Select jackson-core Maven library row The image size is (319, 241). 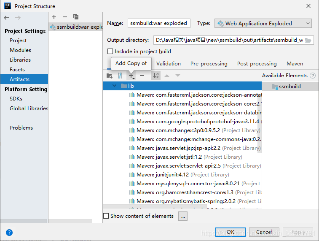[x=182, y=104]
